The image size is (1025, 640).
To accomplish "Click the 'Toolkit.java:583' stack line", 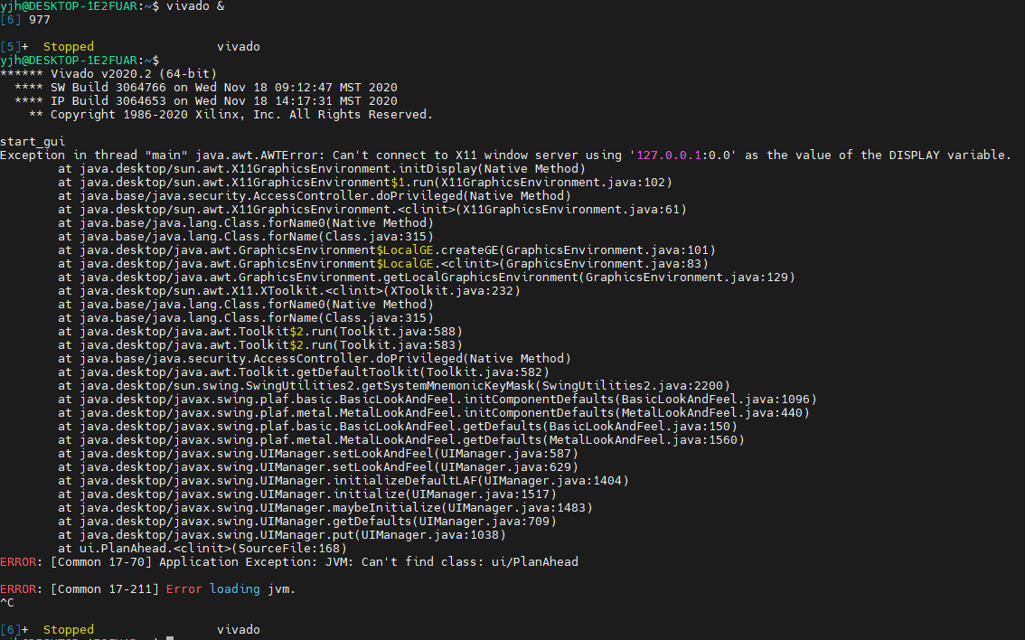I will [260, 345].
